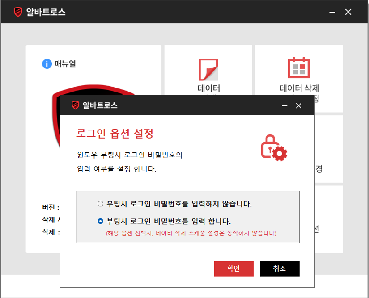The height and width of the screenshot is (298, 369).
Task: Click the shield logo in the main title bar
Action: (18, 12)
